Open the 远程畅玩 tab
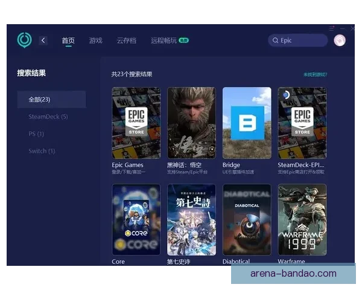This screenshot has width=362, height=290. [x=164, y=40]
